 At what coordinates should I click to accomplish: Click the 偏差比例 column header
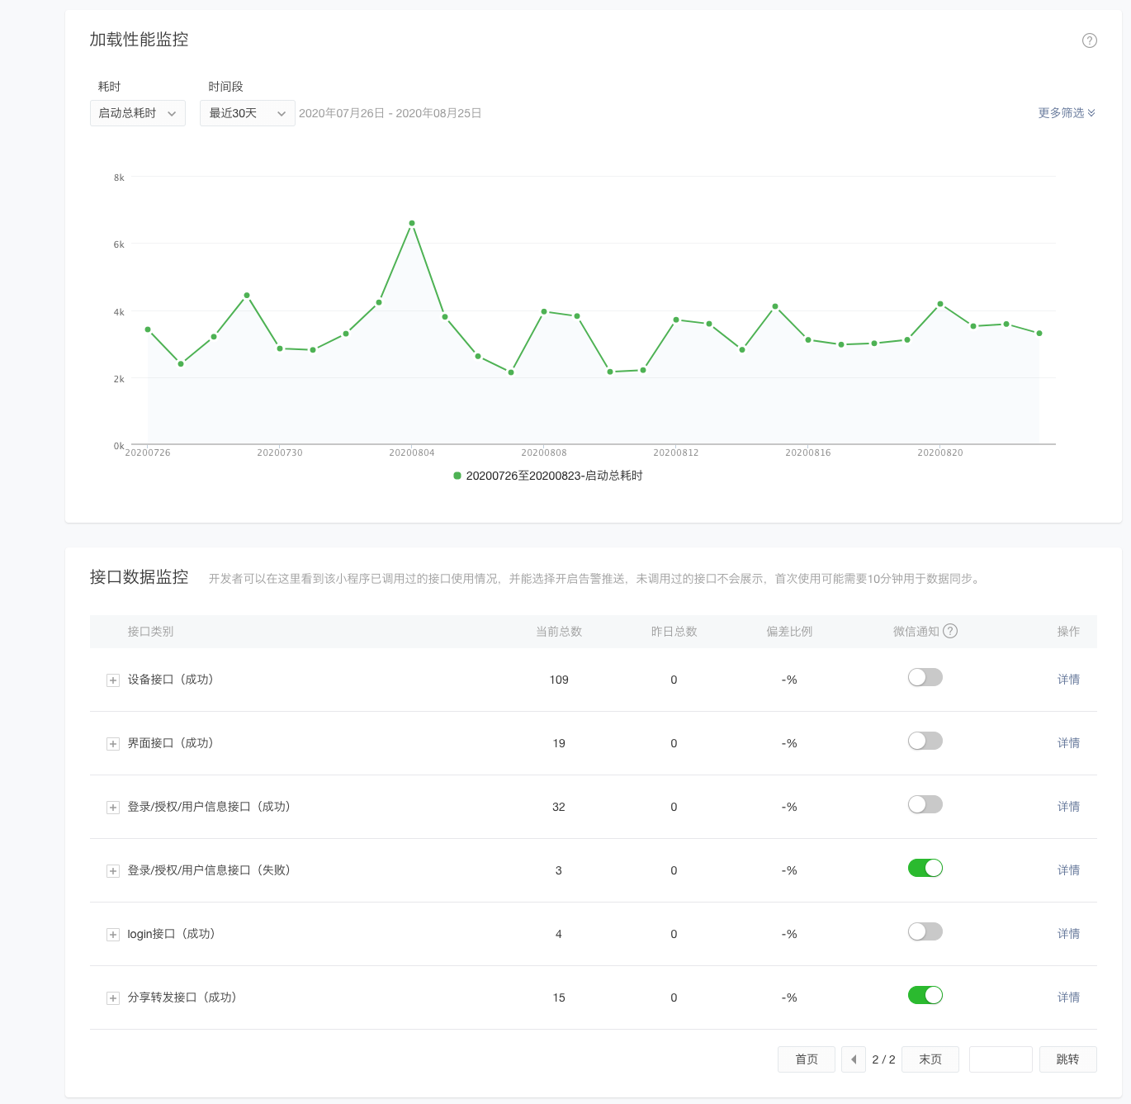tap(789, 632)
